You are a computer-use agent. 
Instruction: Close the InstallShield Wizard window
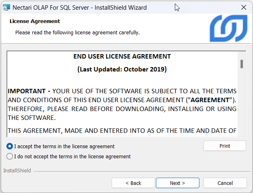tap(243, 7)
